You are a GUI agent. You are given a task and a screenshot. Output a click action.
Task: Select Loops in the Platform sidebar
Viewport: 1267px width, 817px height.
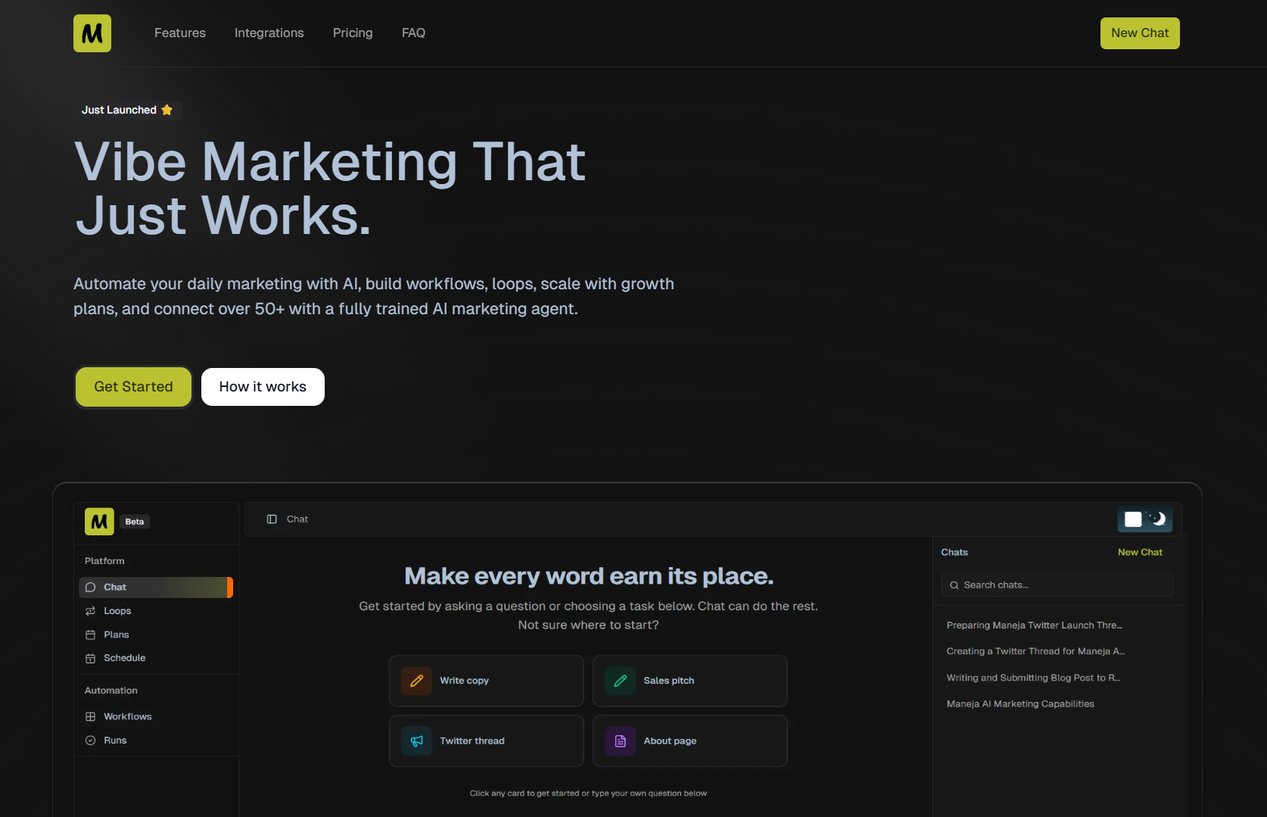pyautogui.click(x=117, y=610)
